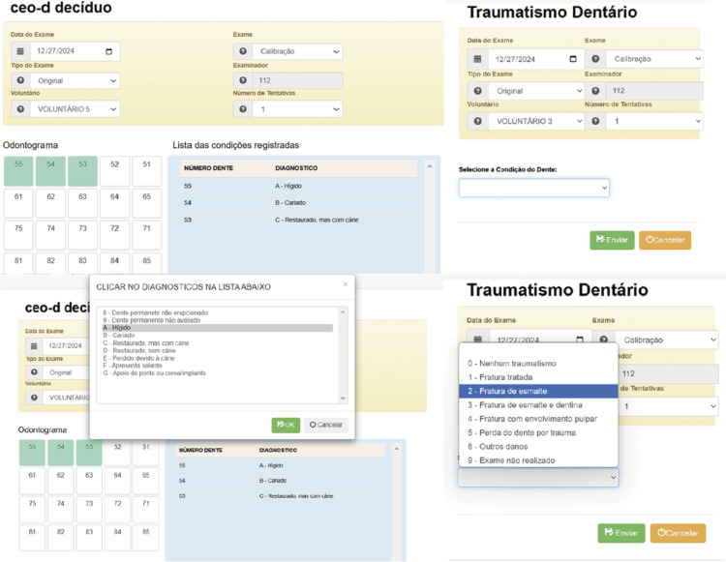726x562 pixels.
Task: Click help icon beside VOLUNTÁRIO 5 dropdown
Action: (x=20, y=109)
